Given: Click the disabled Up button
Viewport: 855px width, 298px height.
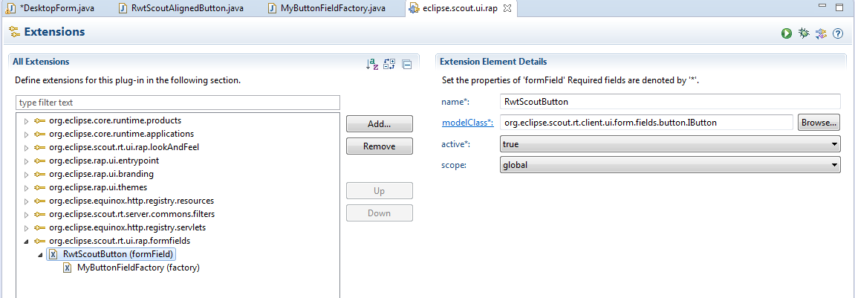Looking at the screenshot, I should pos(379,191).
